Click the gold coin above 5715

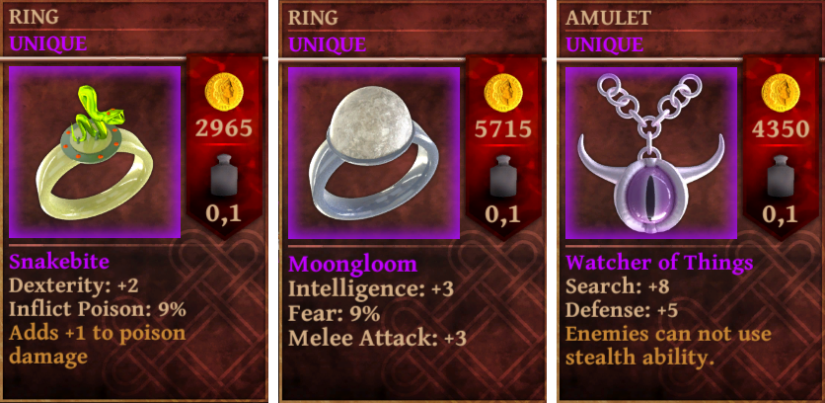point(502,93)
